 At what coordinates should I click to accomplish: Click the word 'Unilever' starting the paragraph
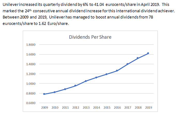click(11, 5)
